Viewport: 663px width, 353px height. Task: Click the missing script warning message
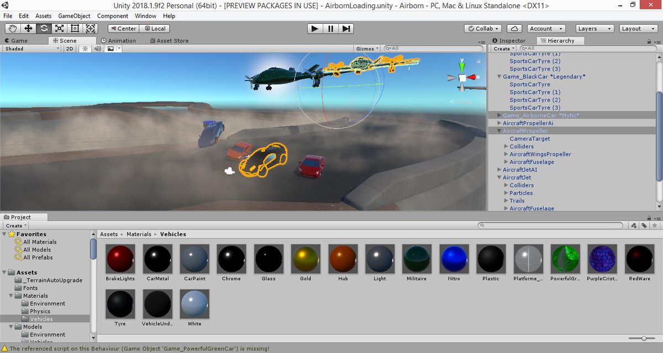[x=139, y=349]
